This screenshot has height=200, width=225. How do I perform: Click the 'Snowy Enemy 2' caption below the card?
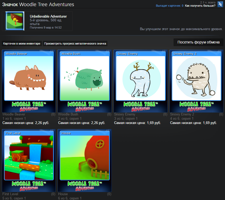pos(182,114)
